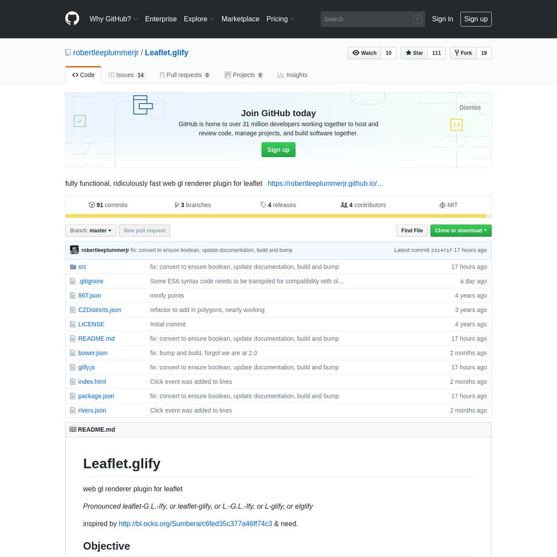Click the .gitignore file icon

coord(72,281)
